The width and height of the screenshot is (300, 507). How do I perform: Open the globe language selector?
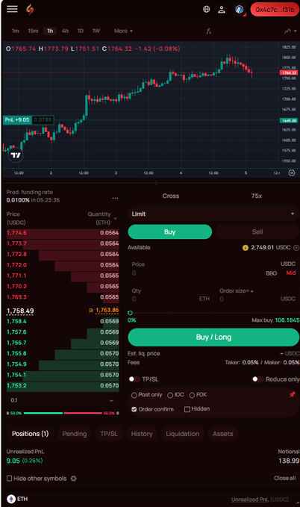pyautogui.click(x=206, y=10)
